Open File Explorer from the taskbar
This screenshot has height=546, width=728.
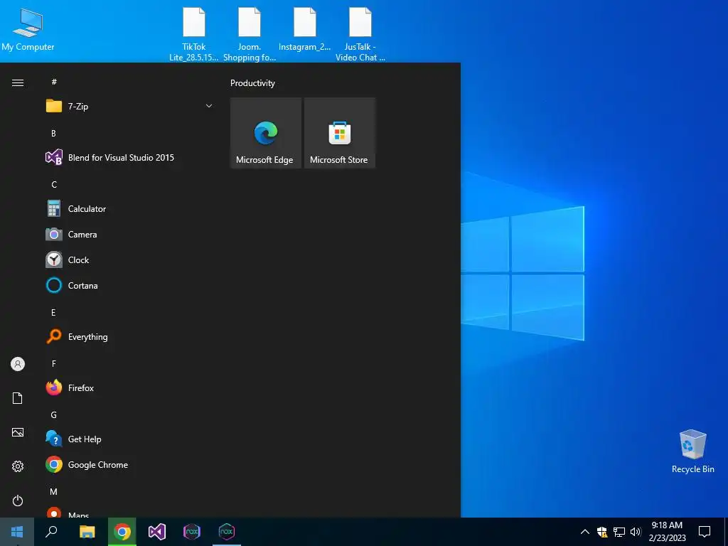pos(87,532)
